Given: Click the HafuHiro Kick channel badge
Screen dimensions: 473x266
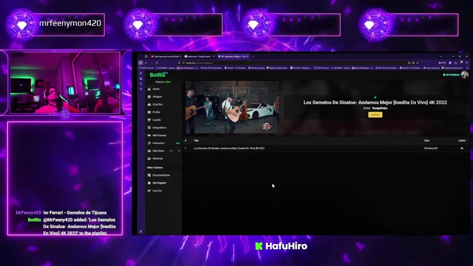Looking at the screenshot, I should [x=281, y=246].
